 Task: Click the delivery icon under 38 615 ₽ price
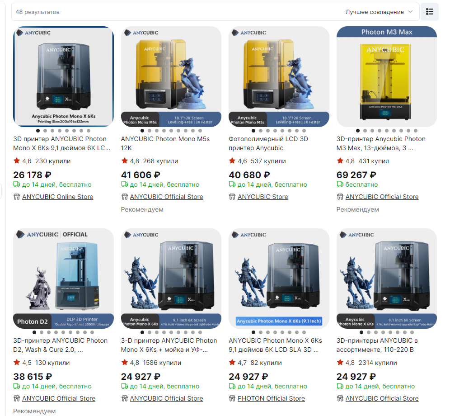(17, 386)
